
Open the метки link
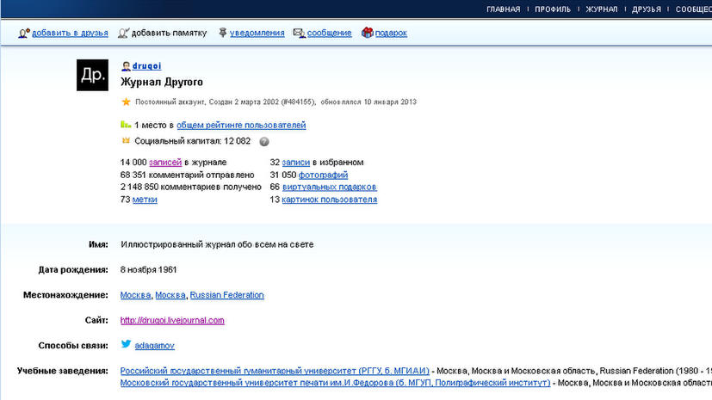tap(145, 200)
